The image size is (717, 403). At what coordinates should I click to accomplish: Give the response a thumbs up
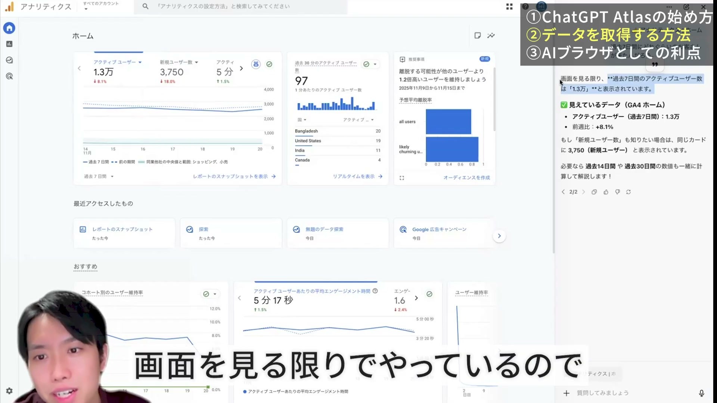coord(606,192)
